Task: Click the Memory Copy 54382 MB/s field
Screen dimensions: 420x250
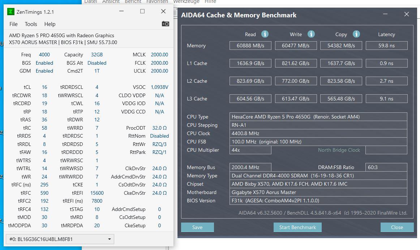Action: (341, 46)
